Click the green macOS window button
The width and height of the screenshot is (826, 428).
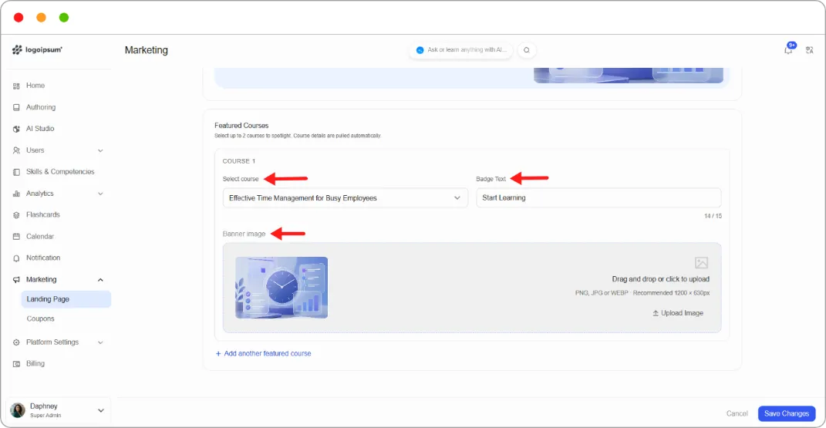point(64,18)
